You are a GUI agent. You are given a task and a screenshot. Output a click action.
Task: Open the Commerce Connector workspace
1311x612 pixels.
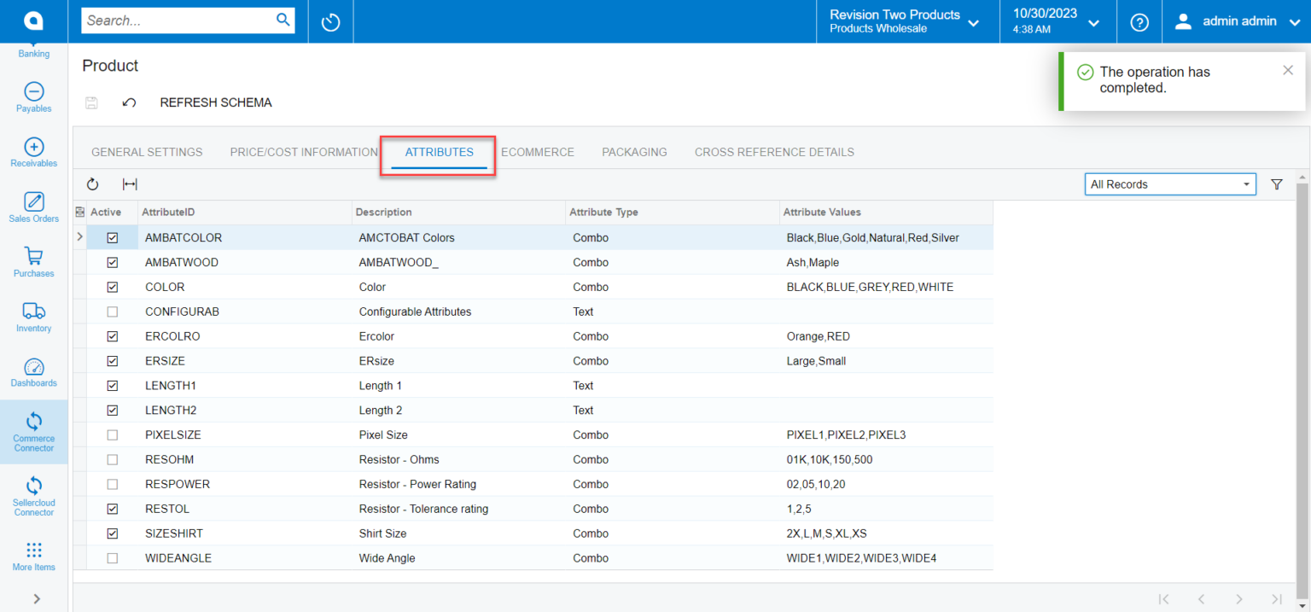[34, 432]
